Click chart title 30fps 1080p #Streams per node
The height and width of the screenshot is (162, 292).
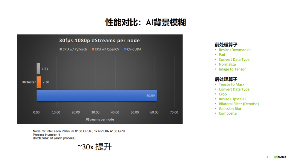[99, 40]
